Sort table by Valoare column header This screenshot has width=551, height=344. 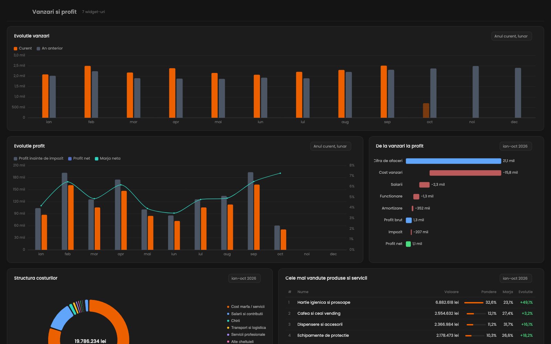451,292
